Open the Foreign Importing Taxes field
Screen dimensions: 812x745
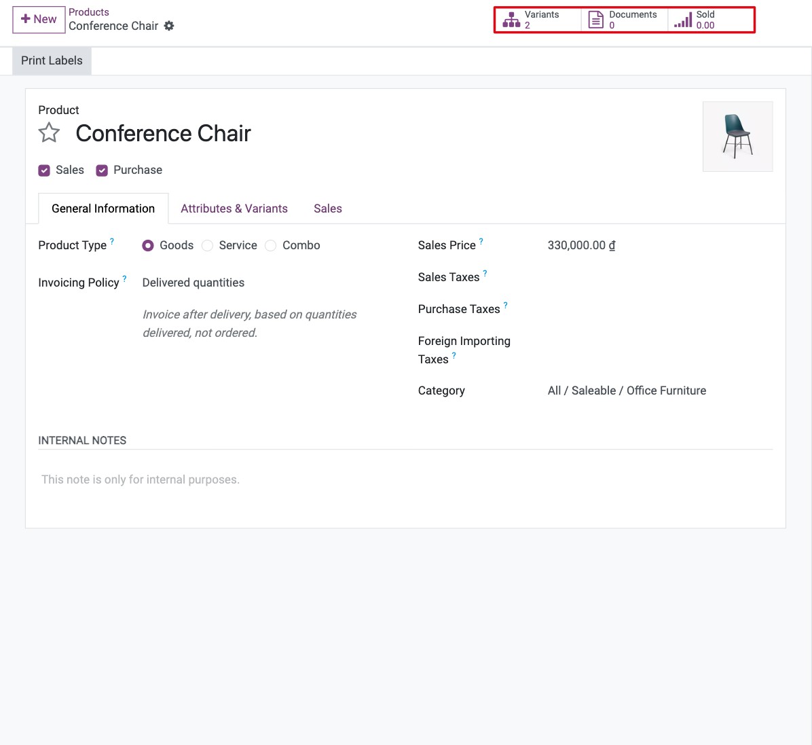point(661,342)
